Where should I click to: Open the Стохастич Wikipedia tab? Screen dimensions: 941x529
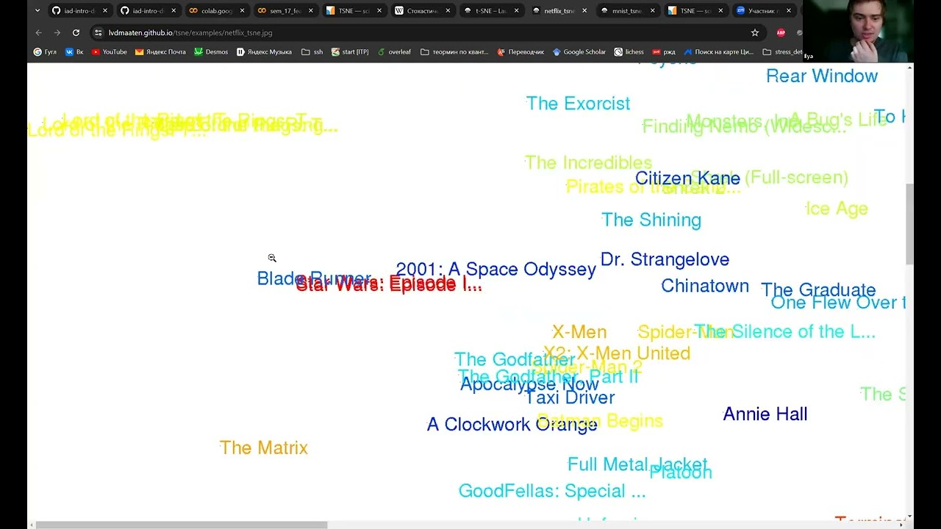(x=421, y=11)
